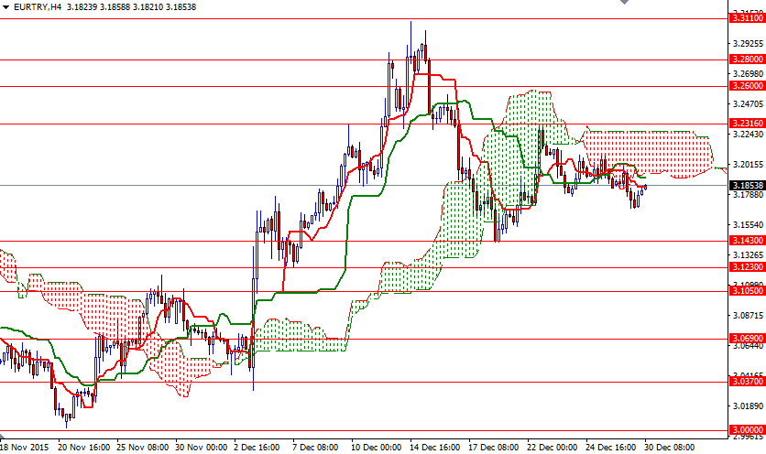Select the 3.10500 price level label
The width and height of the screenshot is (766, 454).
pos(747,290)
